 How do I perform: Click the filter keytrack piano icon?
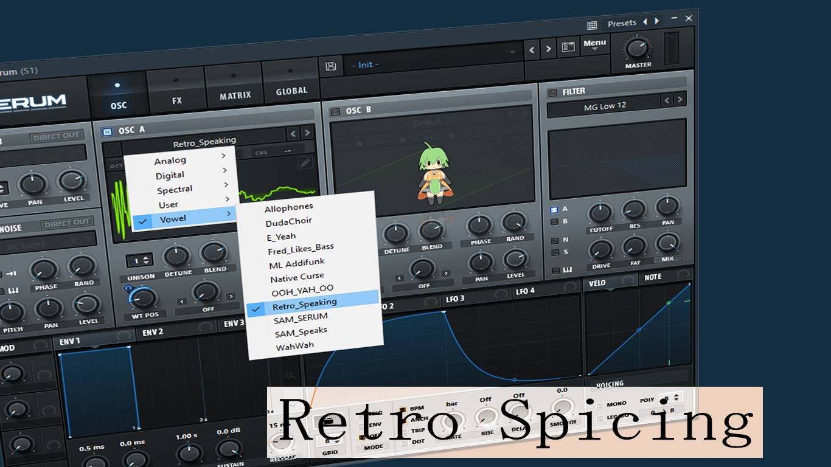[567, 270]
